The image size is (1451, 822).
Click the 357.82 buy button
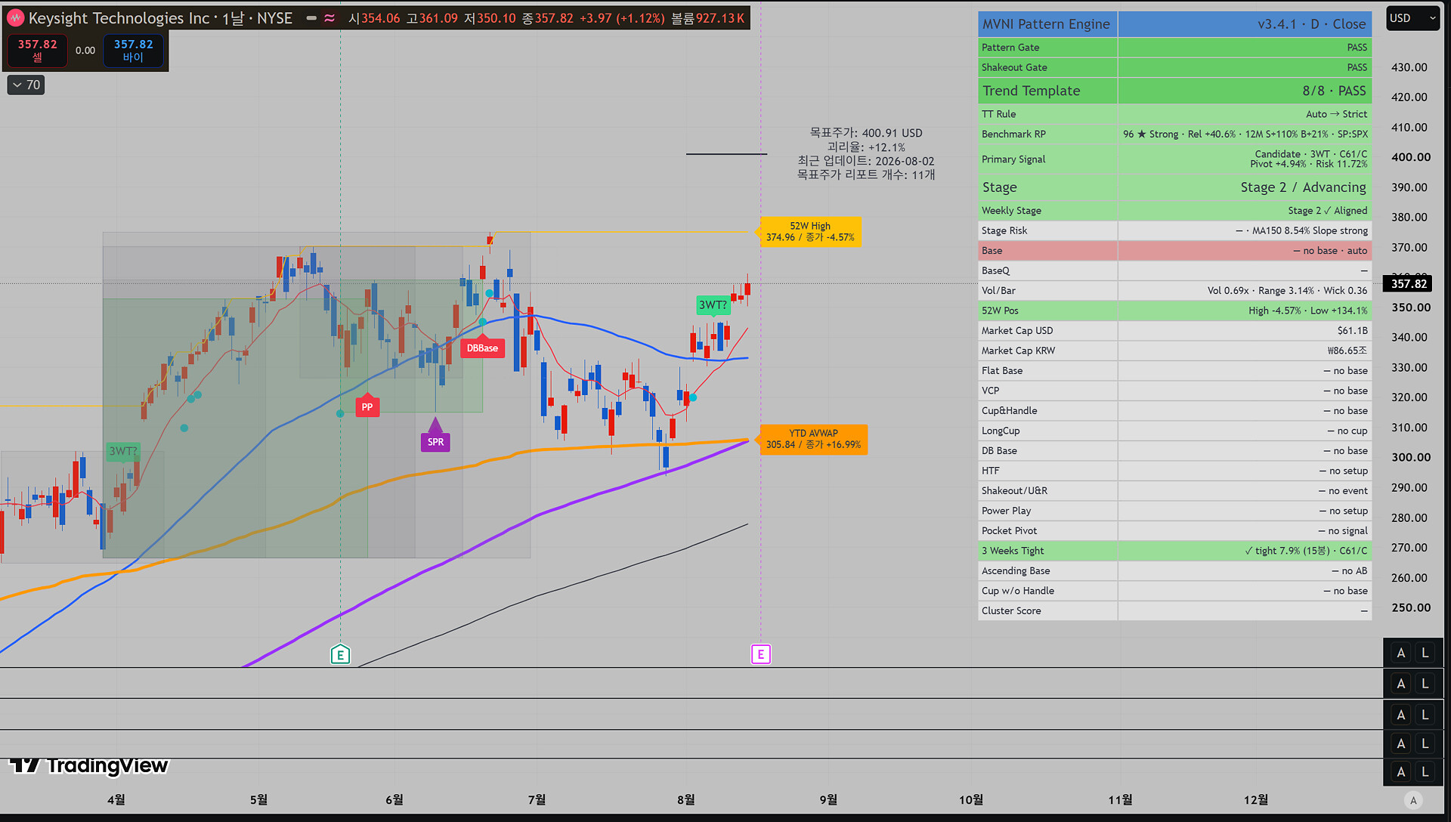133,51
